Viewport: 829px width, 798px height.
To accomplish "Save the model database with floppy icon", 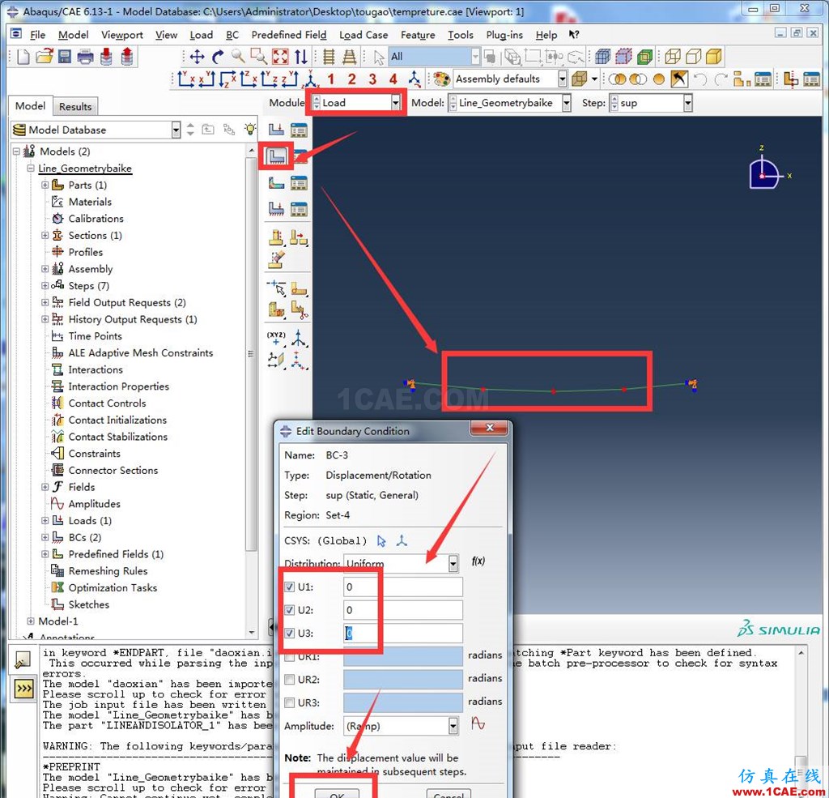I will [x=65, y=56].
